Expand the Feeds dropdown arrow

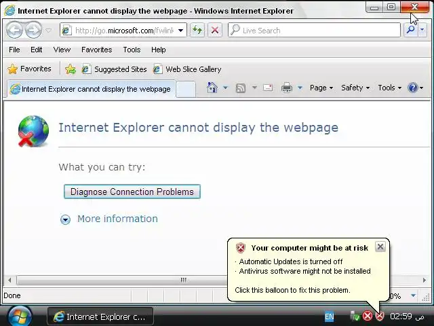254,88
